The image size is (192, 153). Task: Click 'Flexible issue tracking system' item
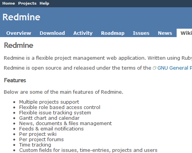pyautogui.click(x=55, y=113)
